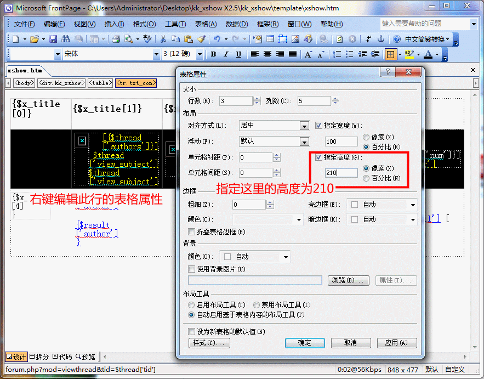The width and height of the screenshot is (484, 379).
Task: Click the bulleted list icon
Action: [349, 54]
